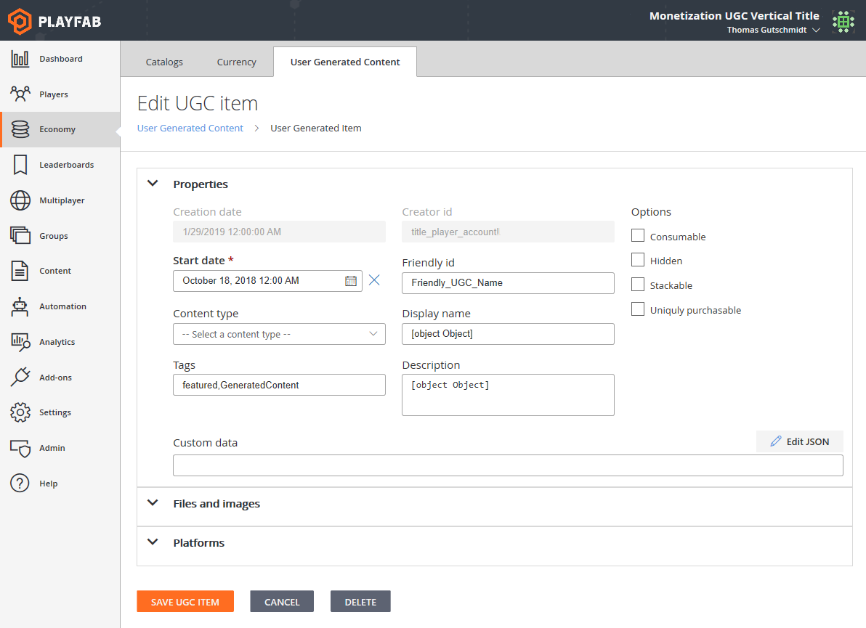866x628 pixels.
Task: Open Players menu label
Action: click(54, 94)
